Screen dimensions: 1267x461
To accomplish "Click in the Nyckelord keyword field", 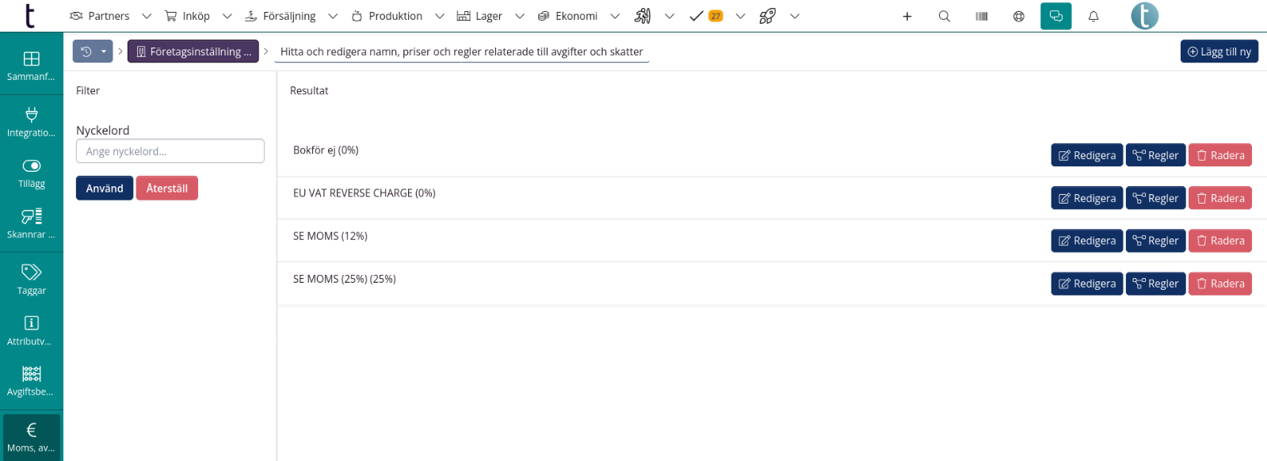I will pyautogui.click(x=170, y=151).
